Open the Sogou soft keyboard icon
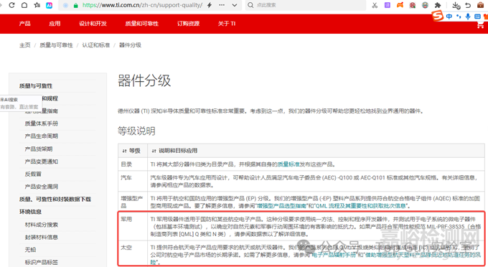 coord(477,17)
